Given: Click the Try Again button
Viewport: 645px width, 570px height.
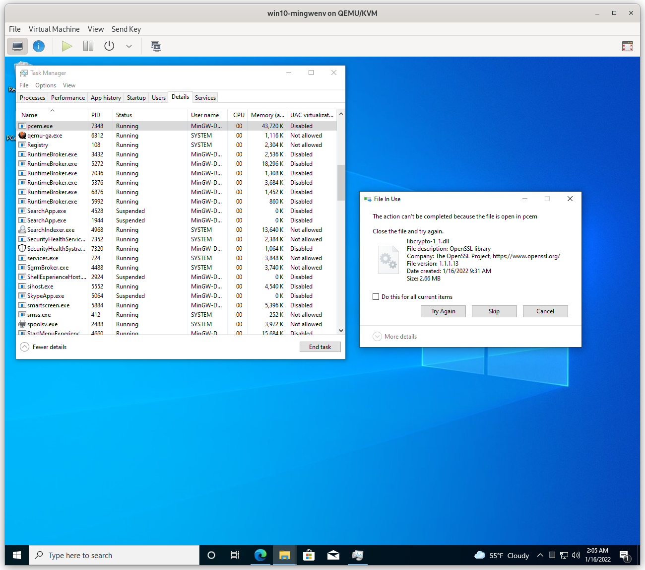Looking at the screenshot, I should [x=443, y=311].
